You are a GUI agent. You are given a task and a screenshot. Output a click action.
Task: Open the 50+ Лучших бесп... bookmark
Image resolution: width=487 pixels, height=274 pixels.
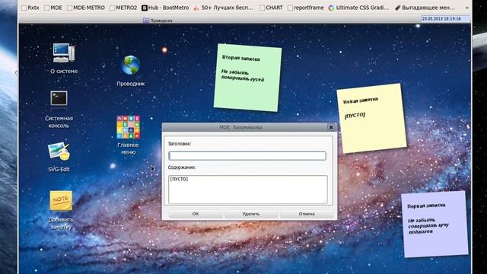click(x=223, y=8)
